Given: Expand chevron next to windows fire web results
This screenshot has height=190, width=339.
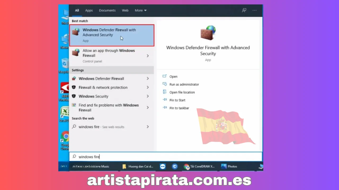Looking at the screenshot, I should pos(148,127).
